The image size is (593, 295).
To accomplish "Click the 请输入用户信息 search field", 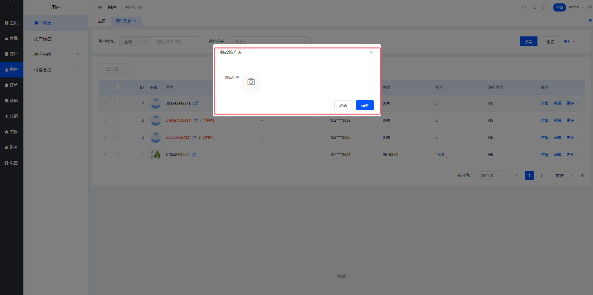I will click(x=175, y=41).
